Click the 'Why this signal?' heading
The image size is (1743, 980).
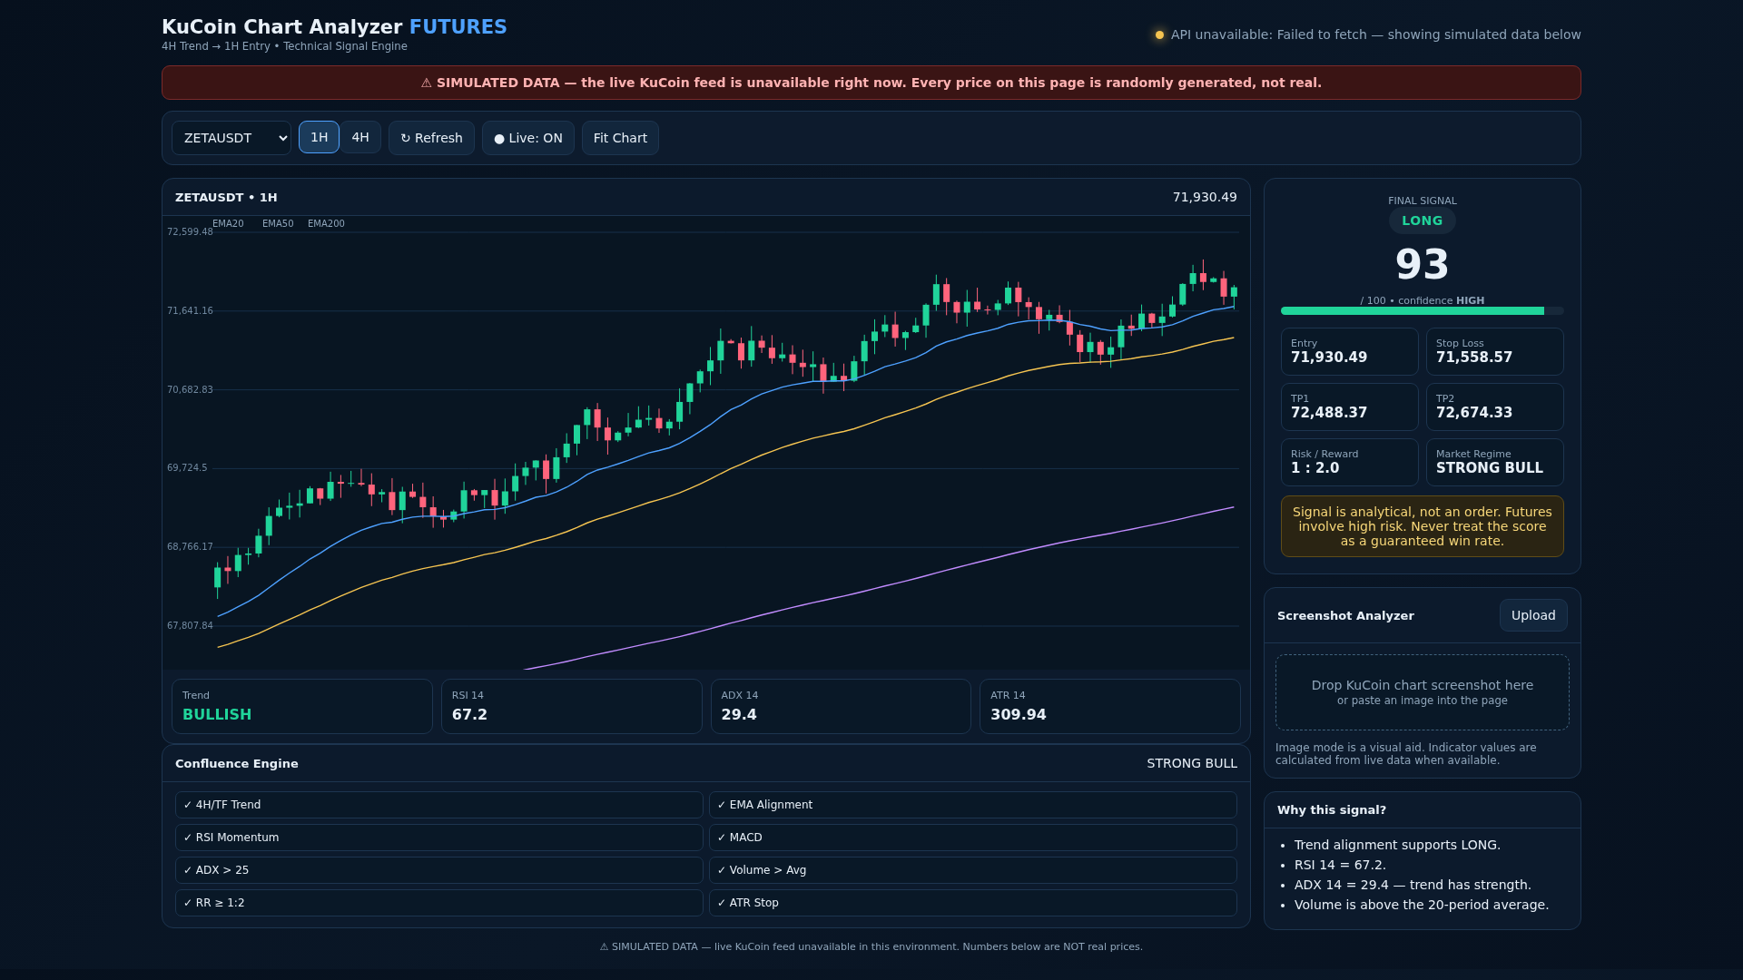tap(1332, 810)
